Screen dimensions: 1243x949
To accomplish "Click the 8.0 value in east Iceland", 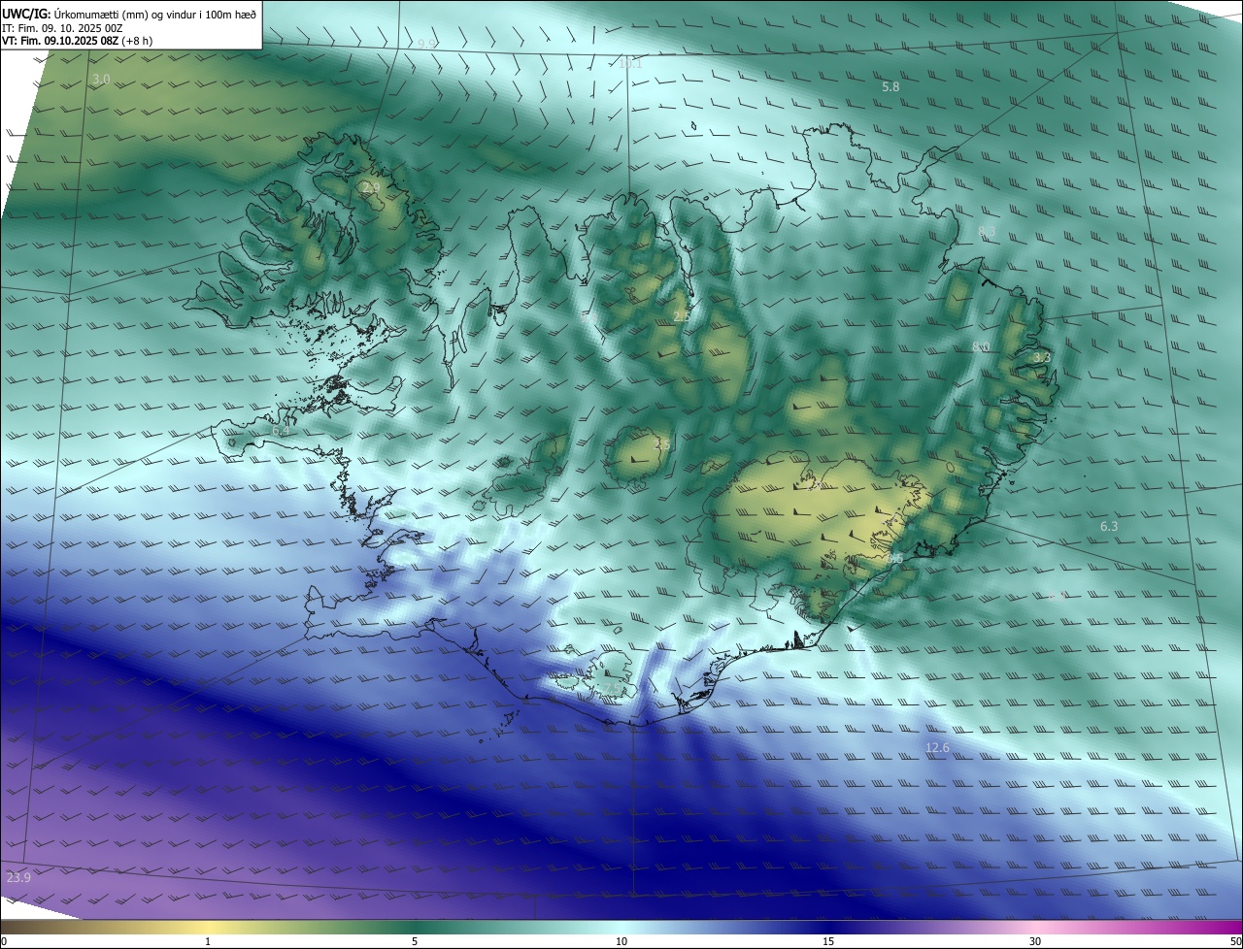I will (x=981, y=346).
